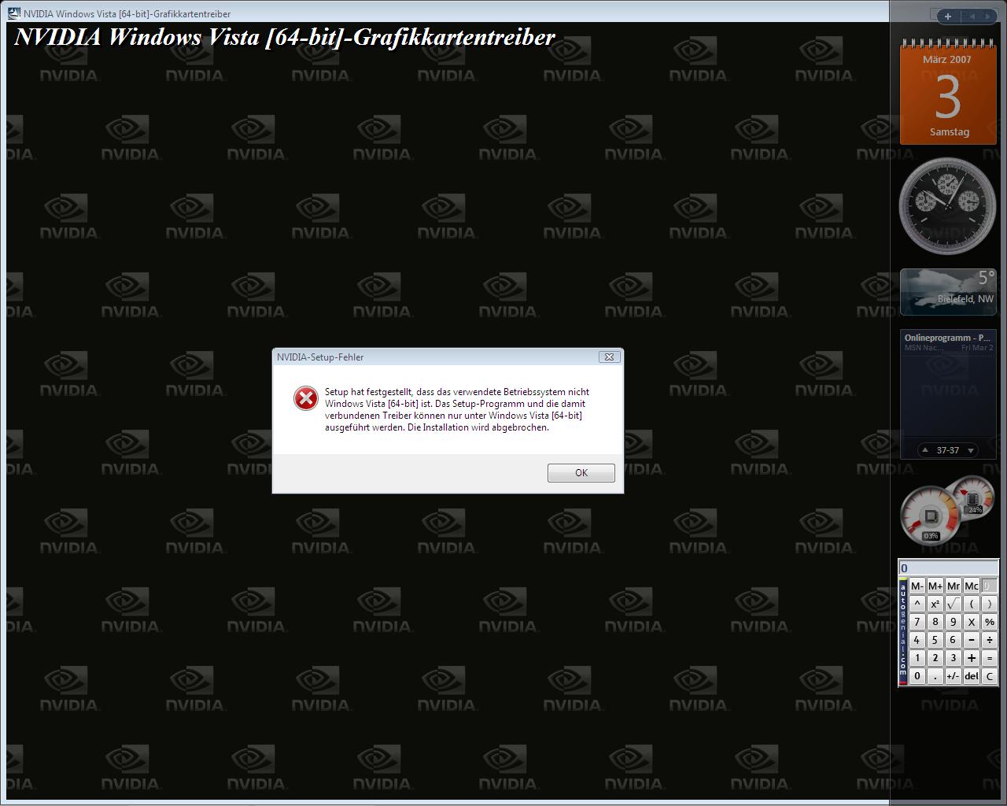Click the 8 key on the calculator gadget
Image resolution: width=1007 pixels, height=806 pixels.
(x=935, y=622)
